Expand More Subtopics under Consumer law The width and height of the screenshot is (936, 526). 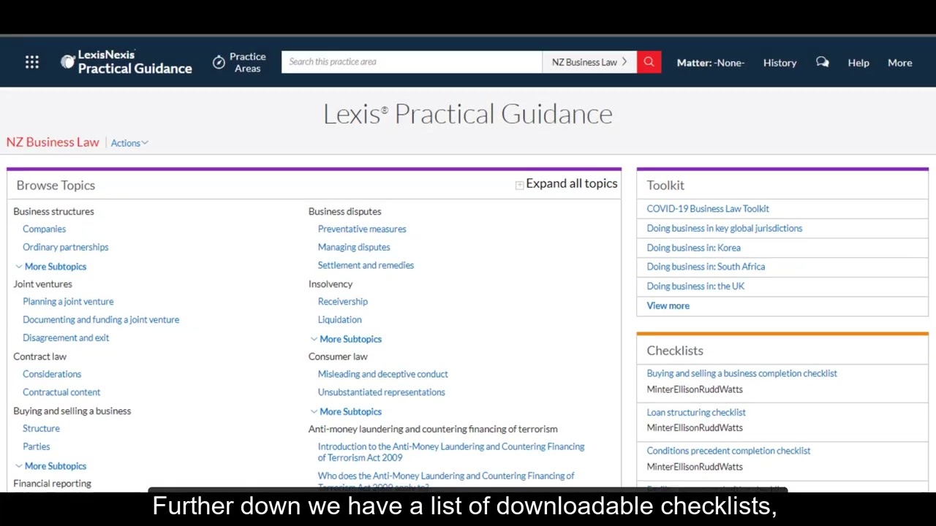[x=345, y=411]
